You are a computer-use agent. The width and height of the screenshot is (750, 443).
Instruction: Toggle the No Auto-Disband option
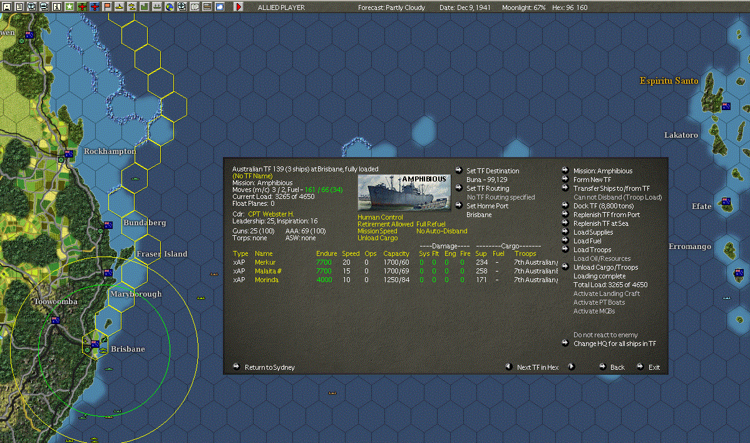tap(441, 231)
